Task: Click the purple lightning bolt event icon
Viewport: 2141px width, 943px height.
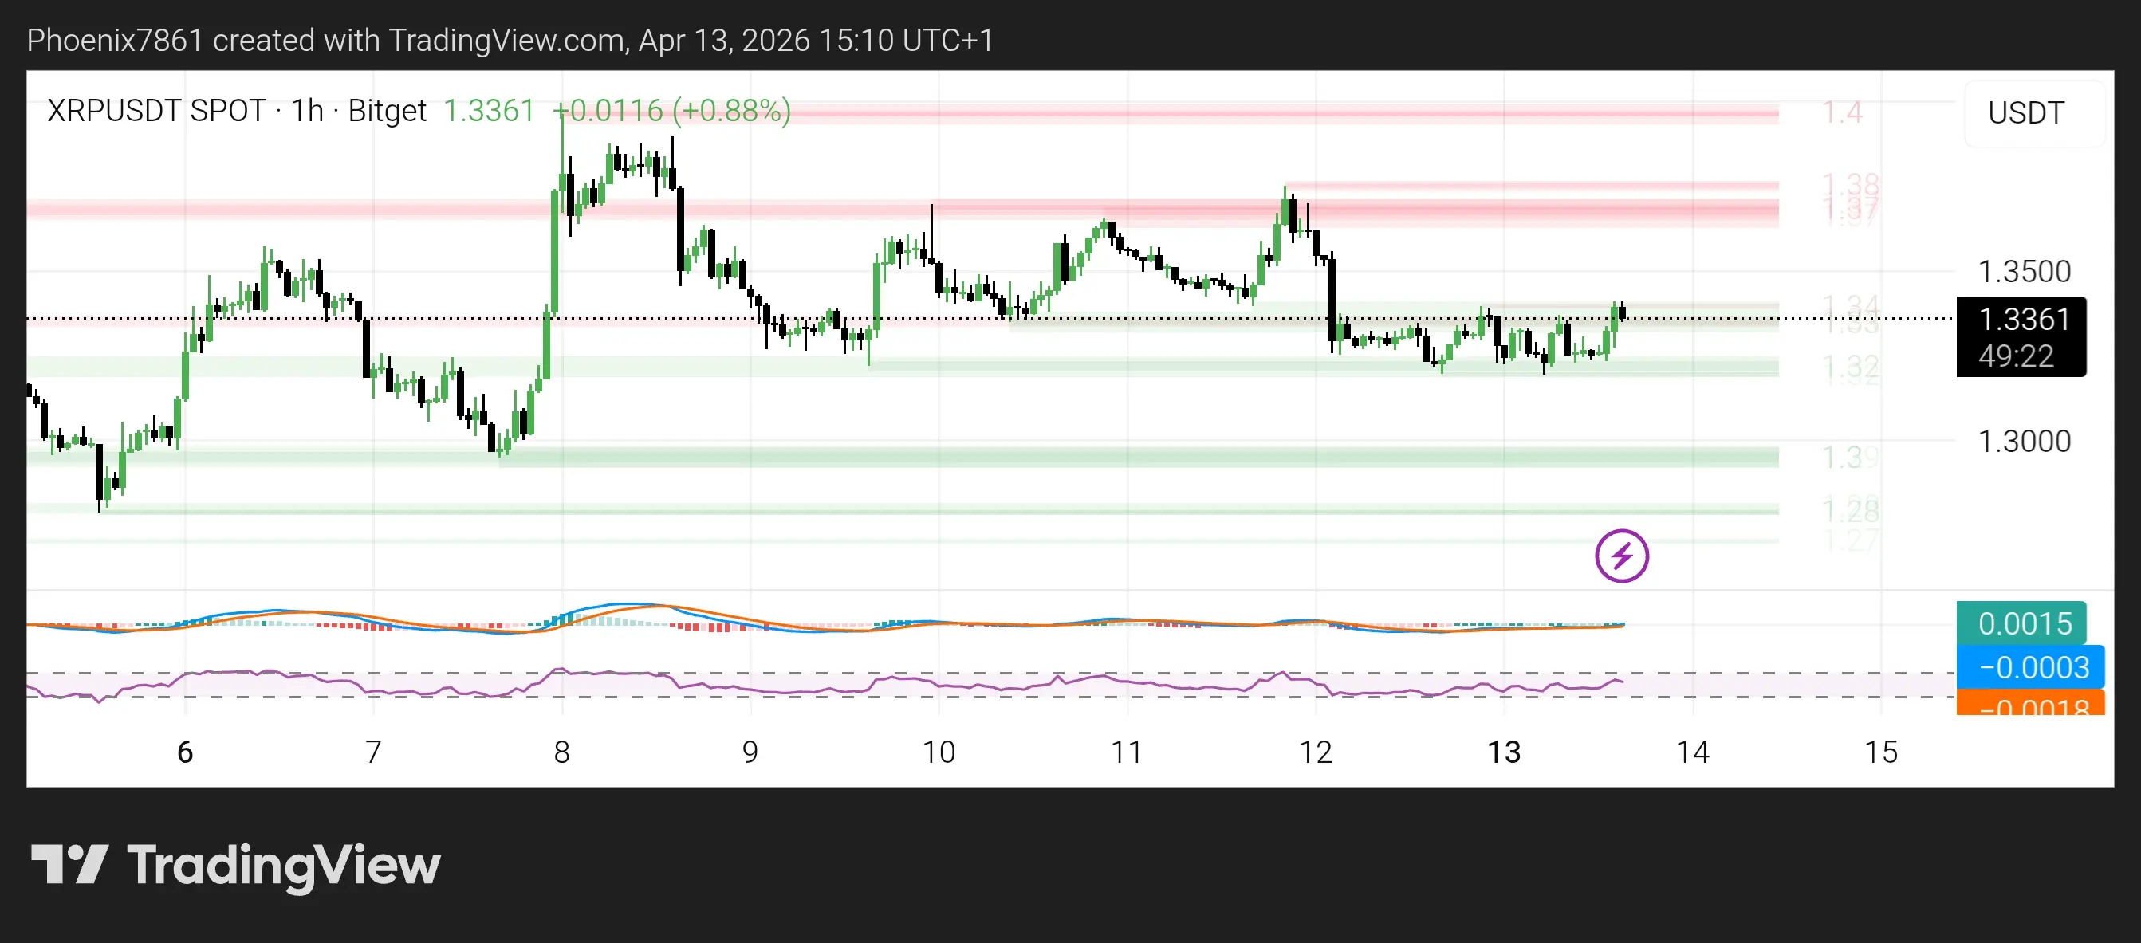Action: click(x=1622, y=556)
